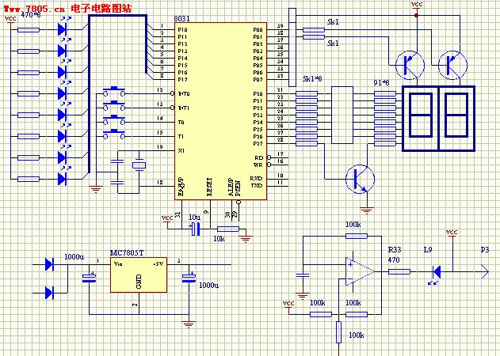
Task: Click the upper diode at power input
Action: (51, 263)
